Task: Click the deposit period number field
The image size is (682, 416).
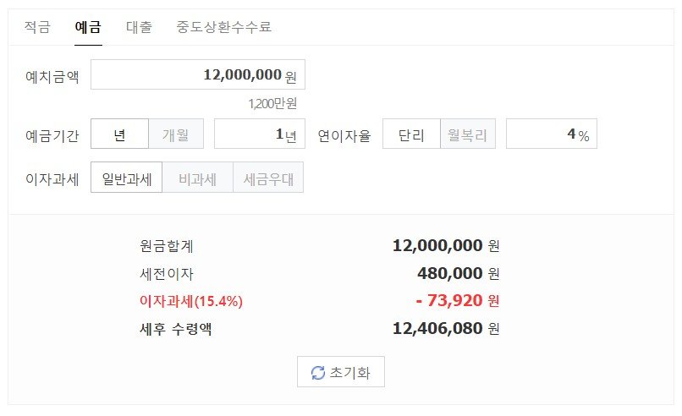Action: (x=260, y=134)
